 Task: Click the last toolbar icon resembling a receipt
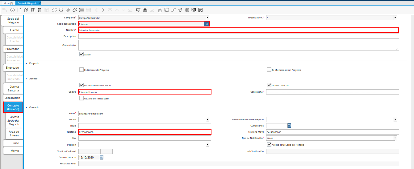[200, 10]
